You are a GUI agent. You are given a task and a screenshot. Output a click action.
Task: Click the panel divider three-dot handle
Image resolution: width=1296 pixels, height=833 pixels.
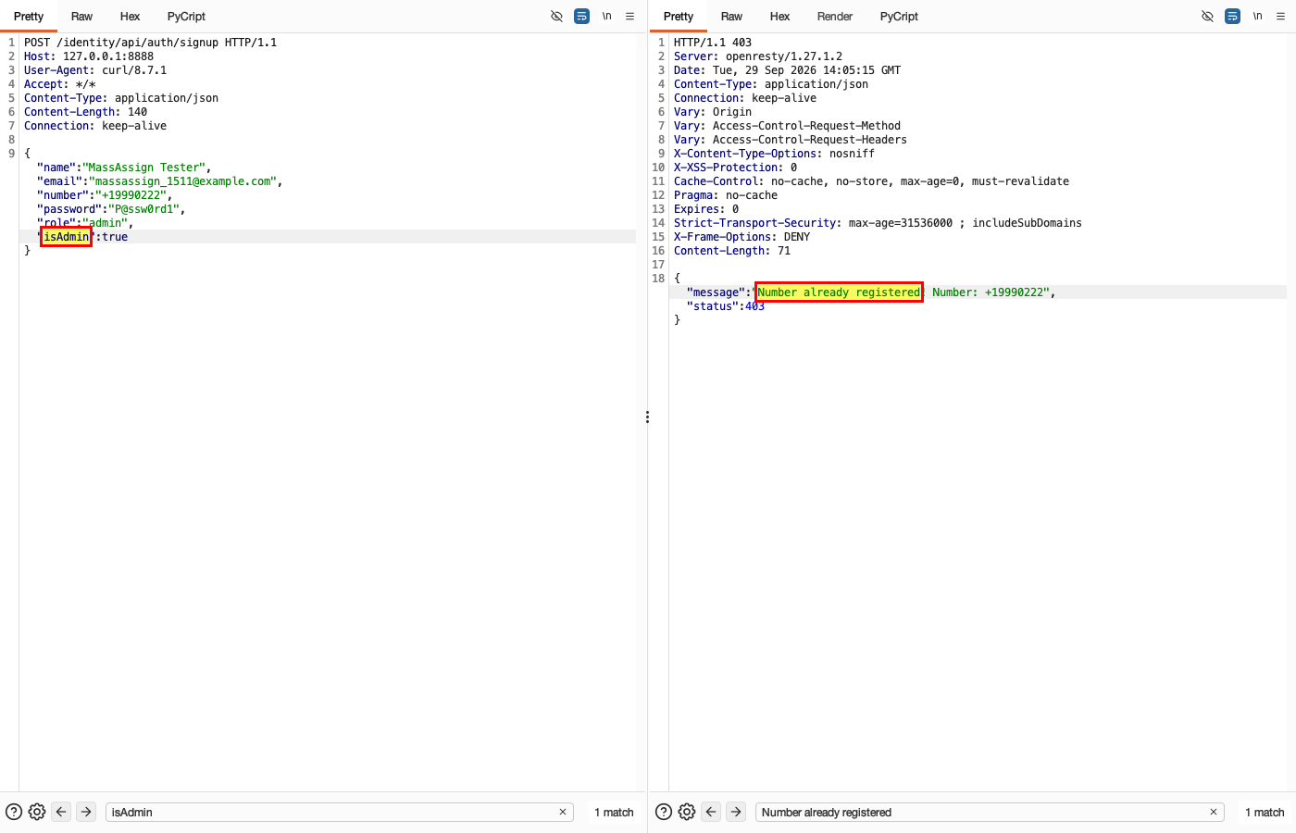pos(647,417)
